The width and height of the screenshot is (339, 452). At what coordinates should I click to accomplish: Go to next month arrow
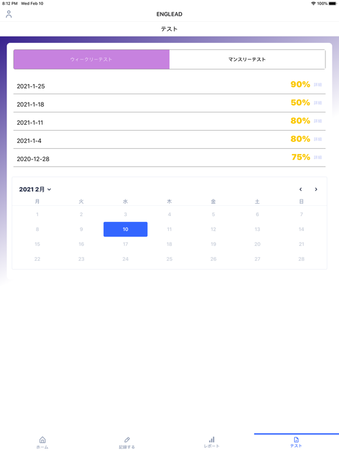(316, 190)
